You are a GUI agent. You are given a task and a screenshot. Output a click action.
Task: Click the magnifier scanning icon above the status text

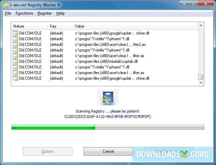pyautogui.click(x=108, y=97)
